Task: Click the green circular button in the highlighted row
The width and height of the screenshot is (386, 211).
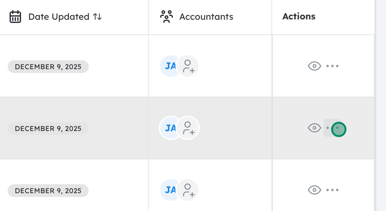Action: point(339,129)
